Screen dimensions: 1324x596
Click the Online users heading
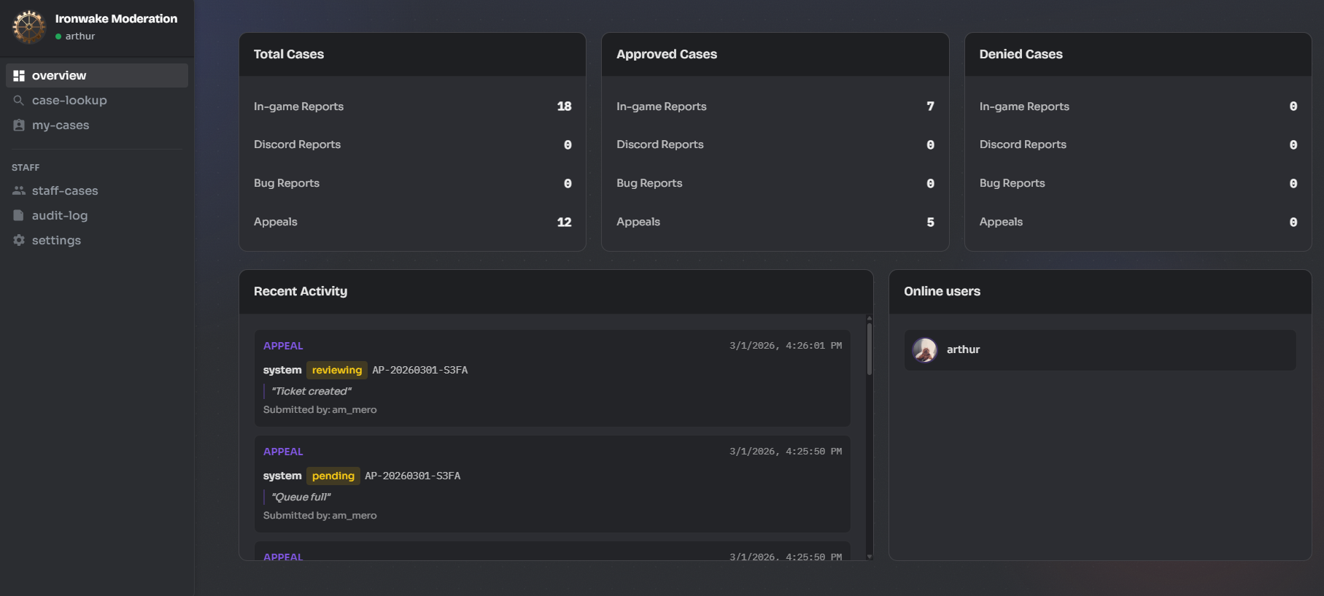942,292
